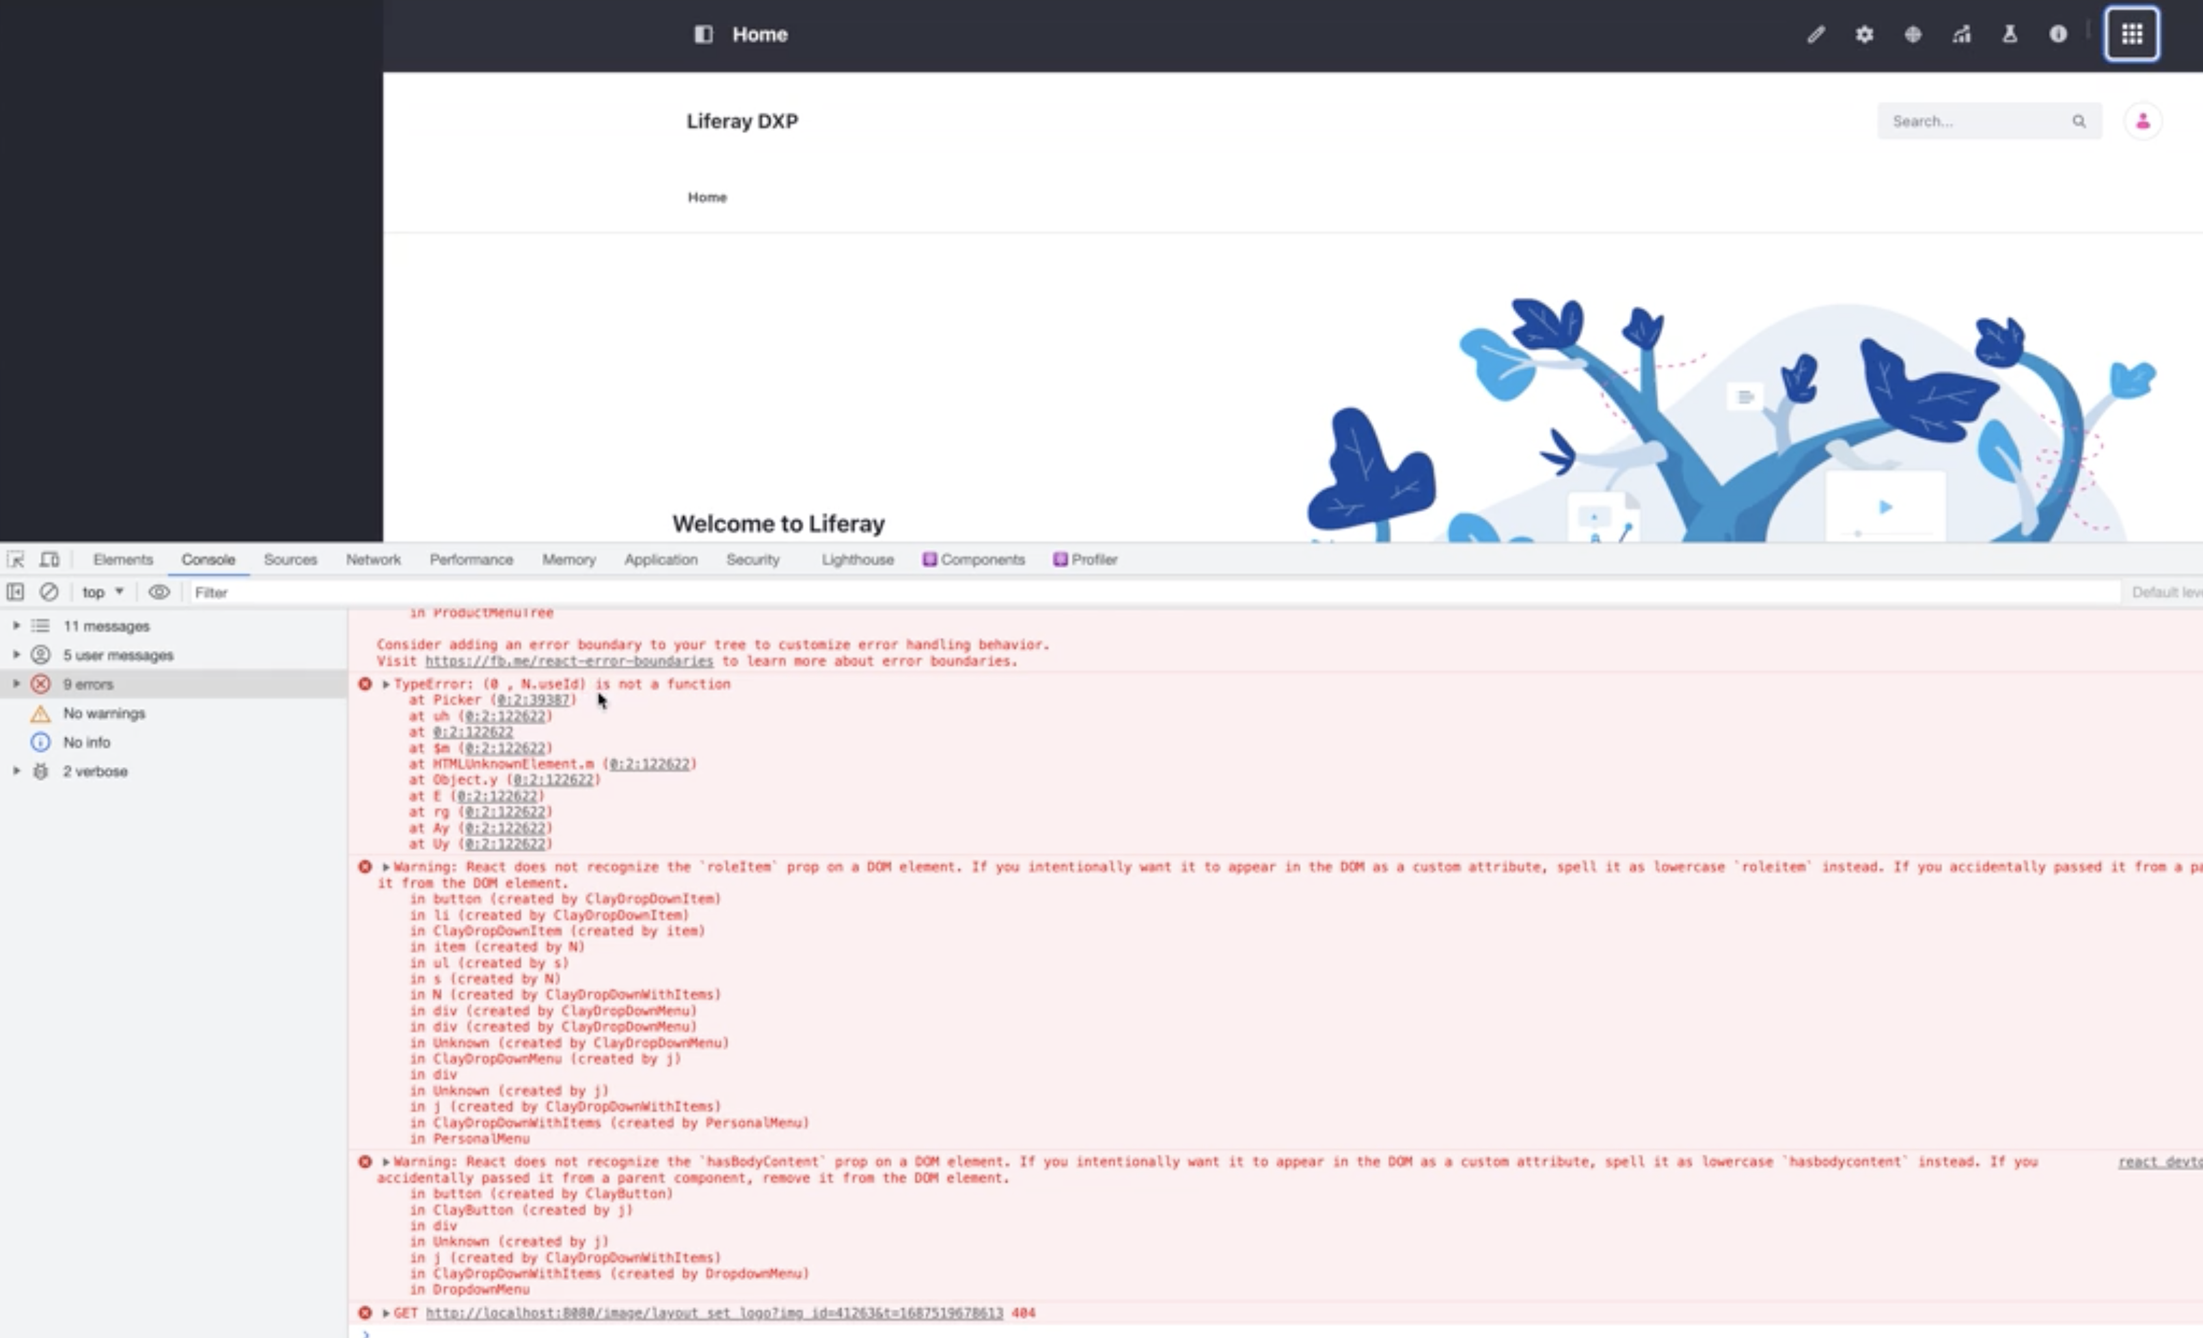Image resolution: width=2203 pixels, height=1338 pixels.
Task: Click the eye live expression icon
Action: click(x=159, y=591)
